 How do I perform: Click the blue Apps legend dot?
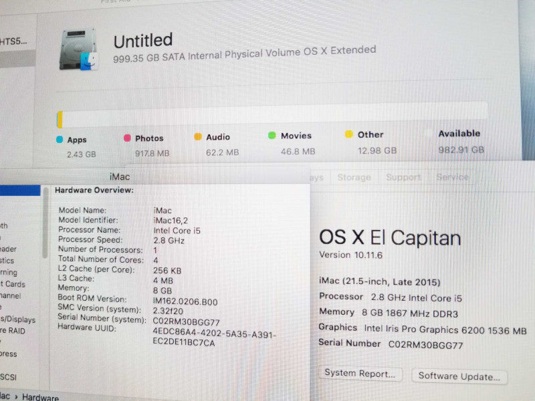click(x=60, y=140)
